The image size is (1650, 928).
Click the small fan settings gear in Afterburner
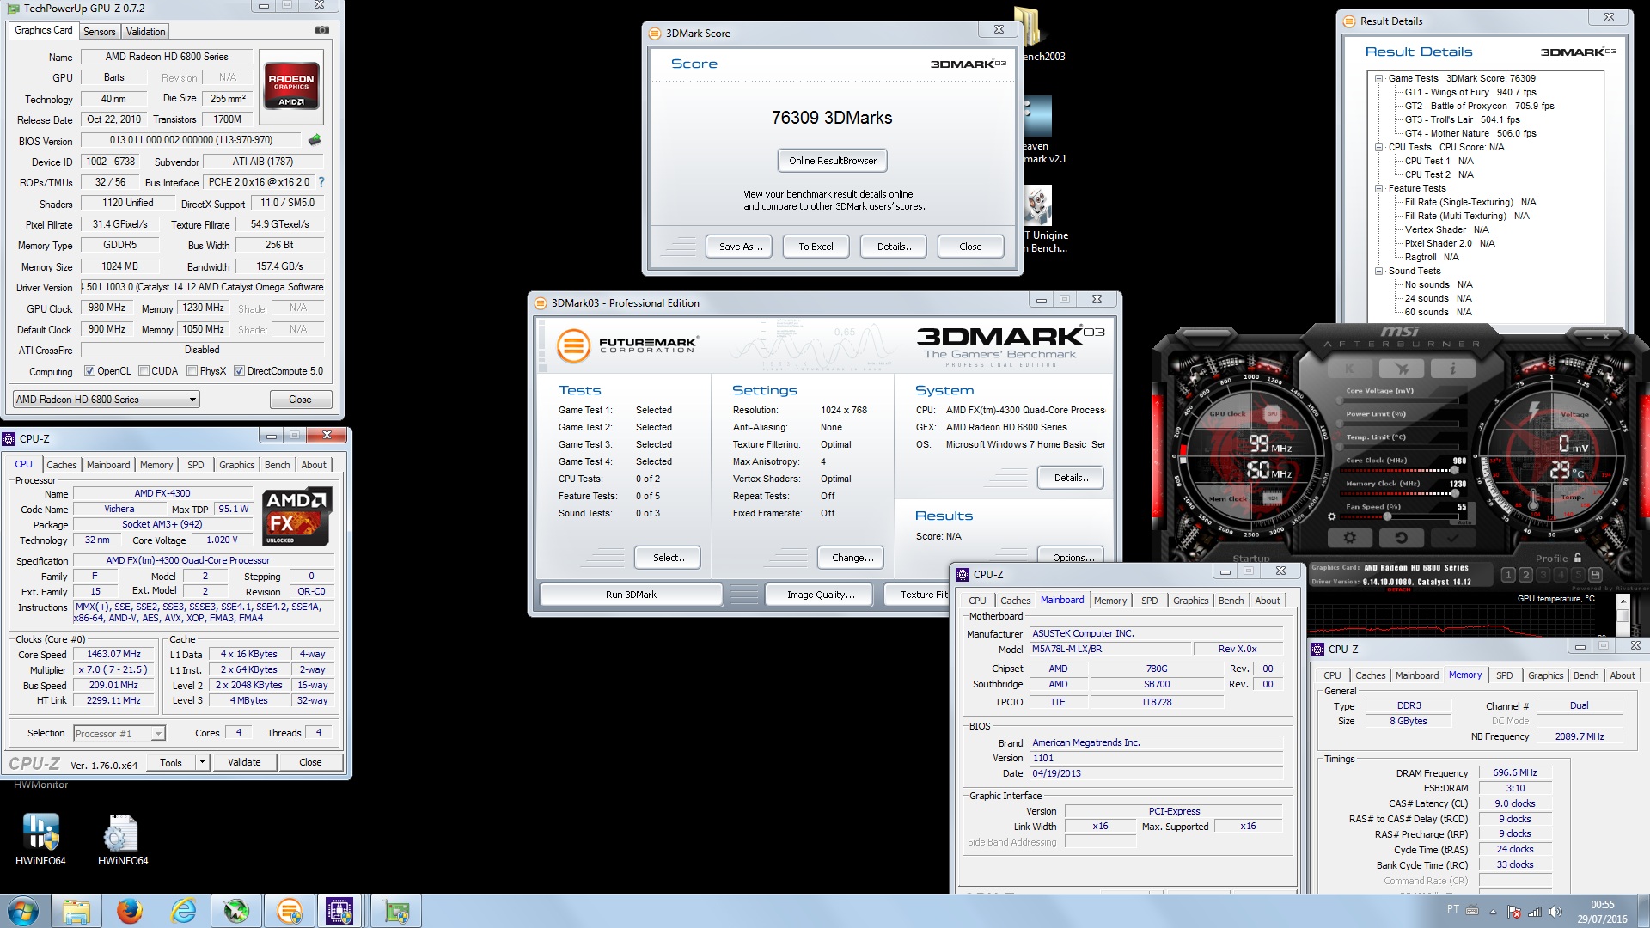1332,516
